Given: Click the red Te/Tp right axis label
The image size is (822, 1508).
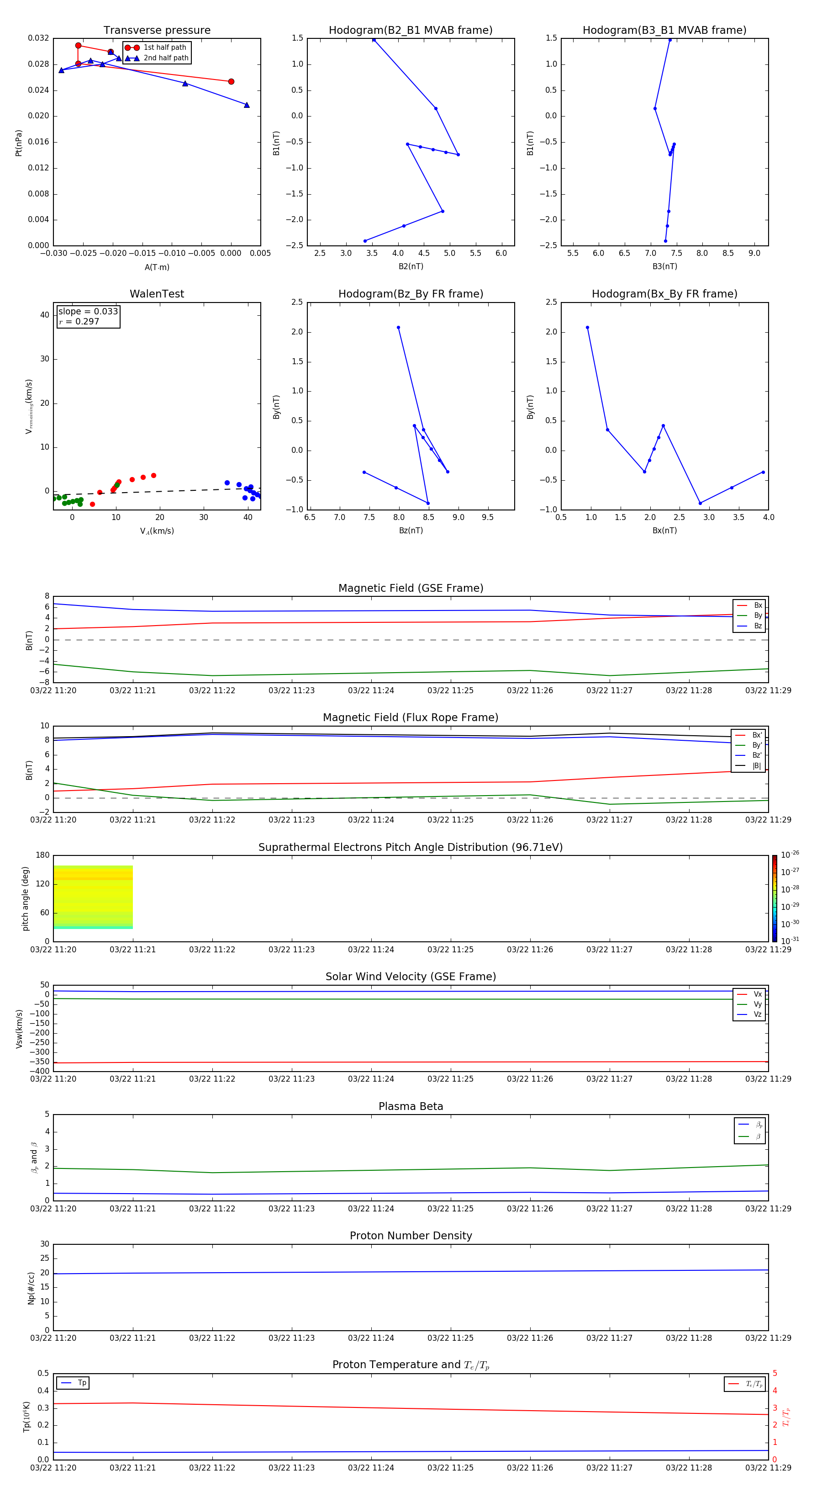Looking at the screenshot, I should click(786, 1417).
